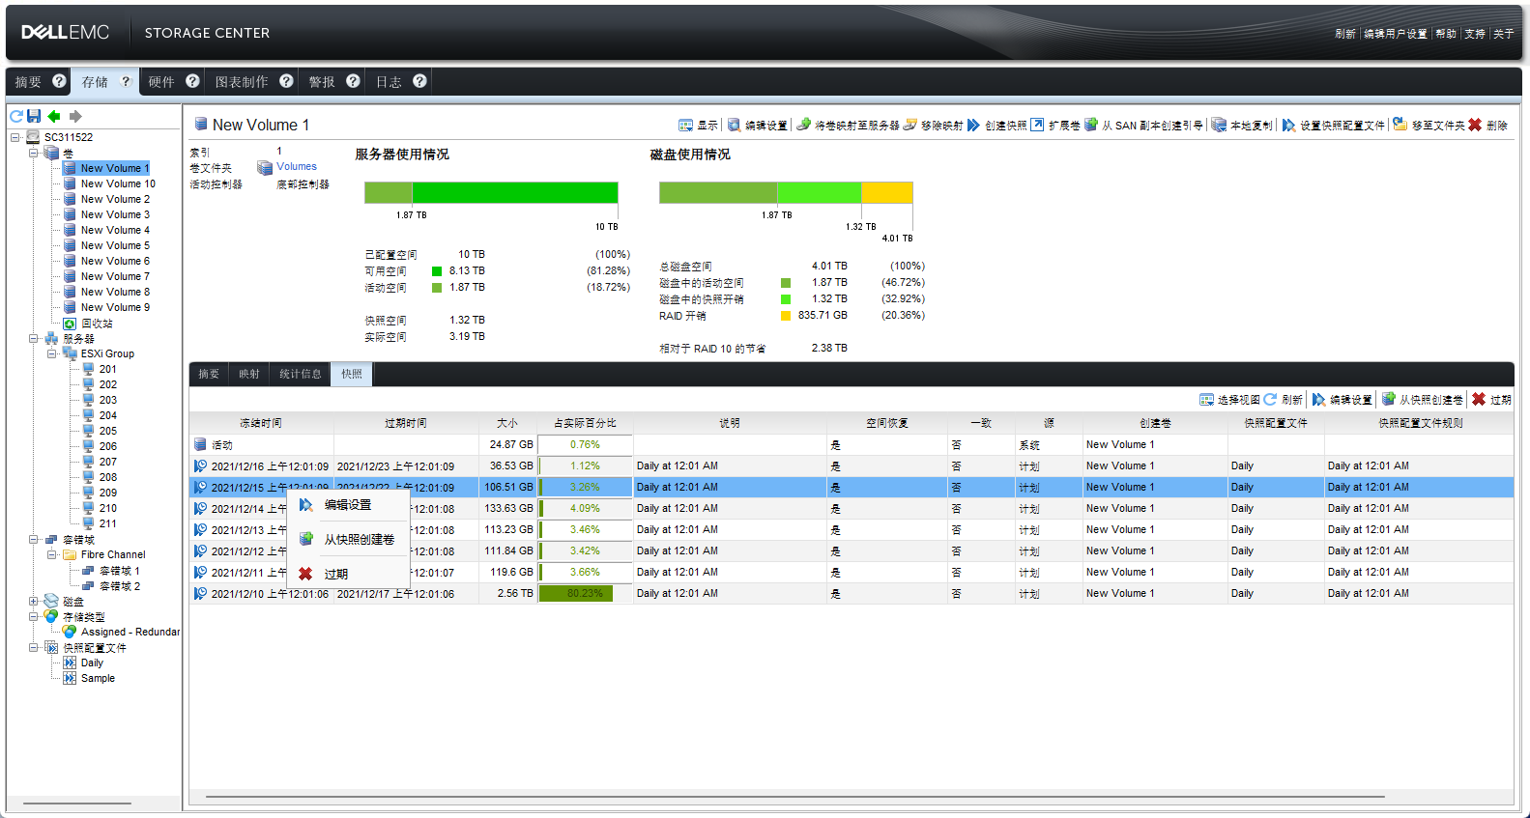Select the Sample snapshot profile
This screenshot has height=818, width=1530.
coord(98,678)
